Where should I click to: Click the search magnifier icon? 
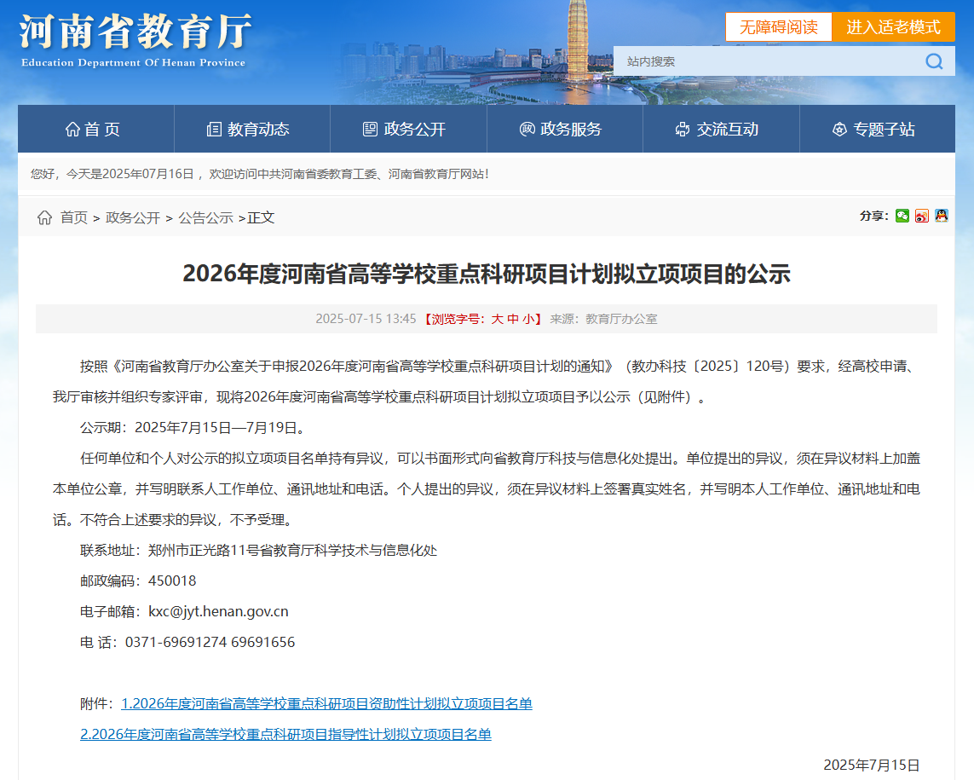[x=934, y=61]
